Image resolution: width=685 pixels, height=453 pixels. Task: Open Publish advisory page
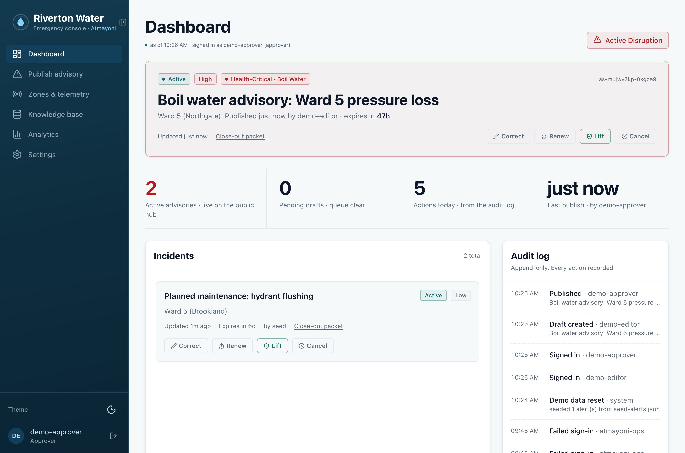[x=64, y=74]
